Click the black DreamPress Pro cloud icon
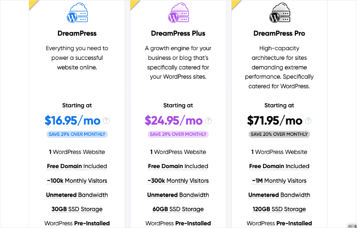Viewport: 357px width, 228px height. (279, 13)
